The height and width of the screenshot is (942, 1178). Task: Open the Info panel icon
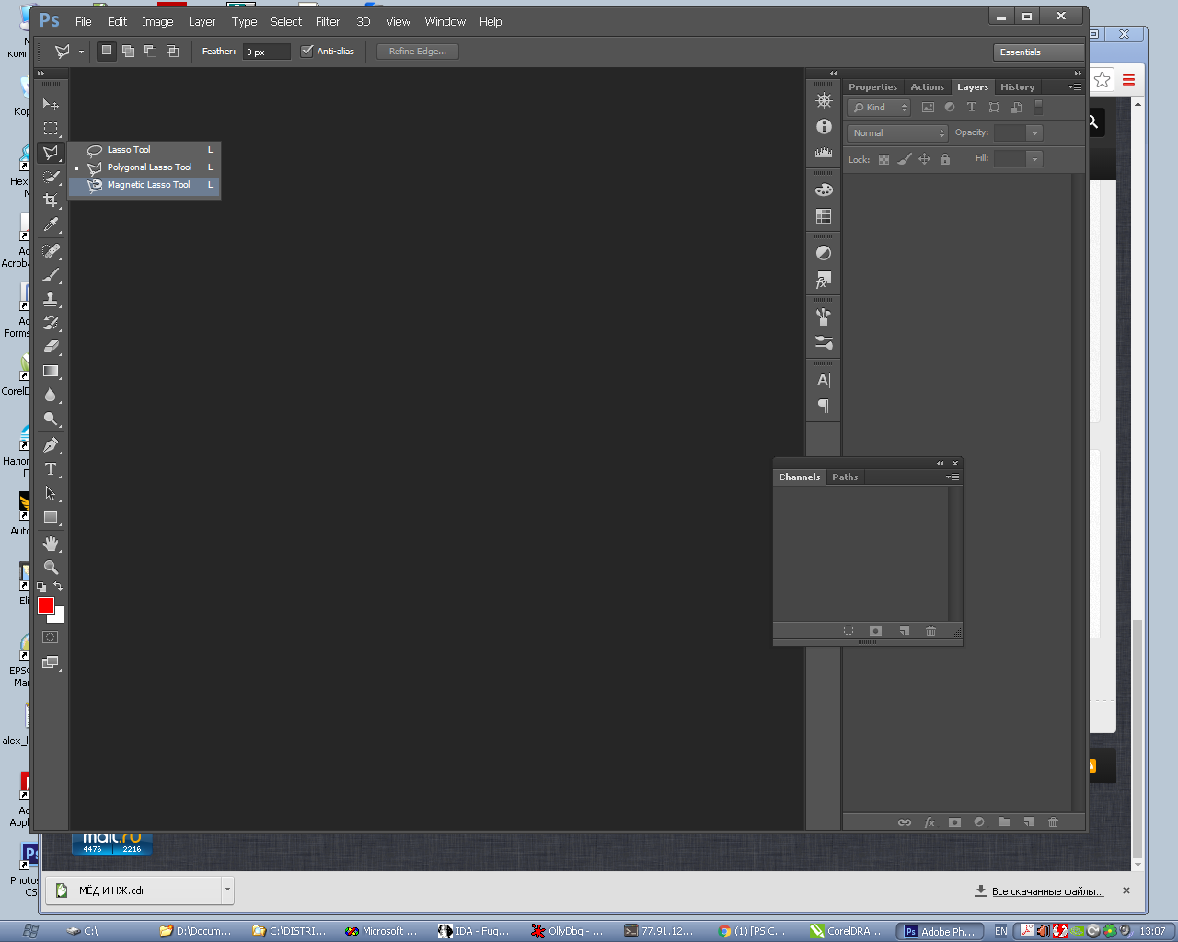(824, 127)
